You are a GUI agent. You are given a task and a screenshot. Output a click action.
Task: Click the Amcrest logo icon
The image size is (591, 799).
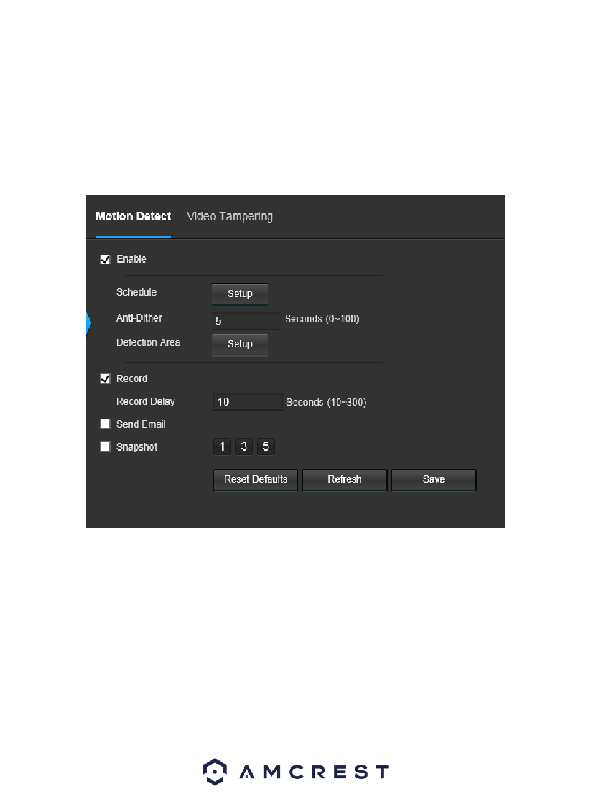click(214, 772)
